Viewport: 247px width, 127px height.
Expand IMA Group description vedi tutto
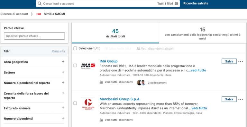(197, 70)
